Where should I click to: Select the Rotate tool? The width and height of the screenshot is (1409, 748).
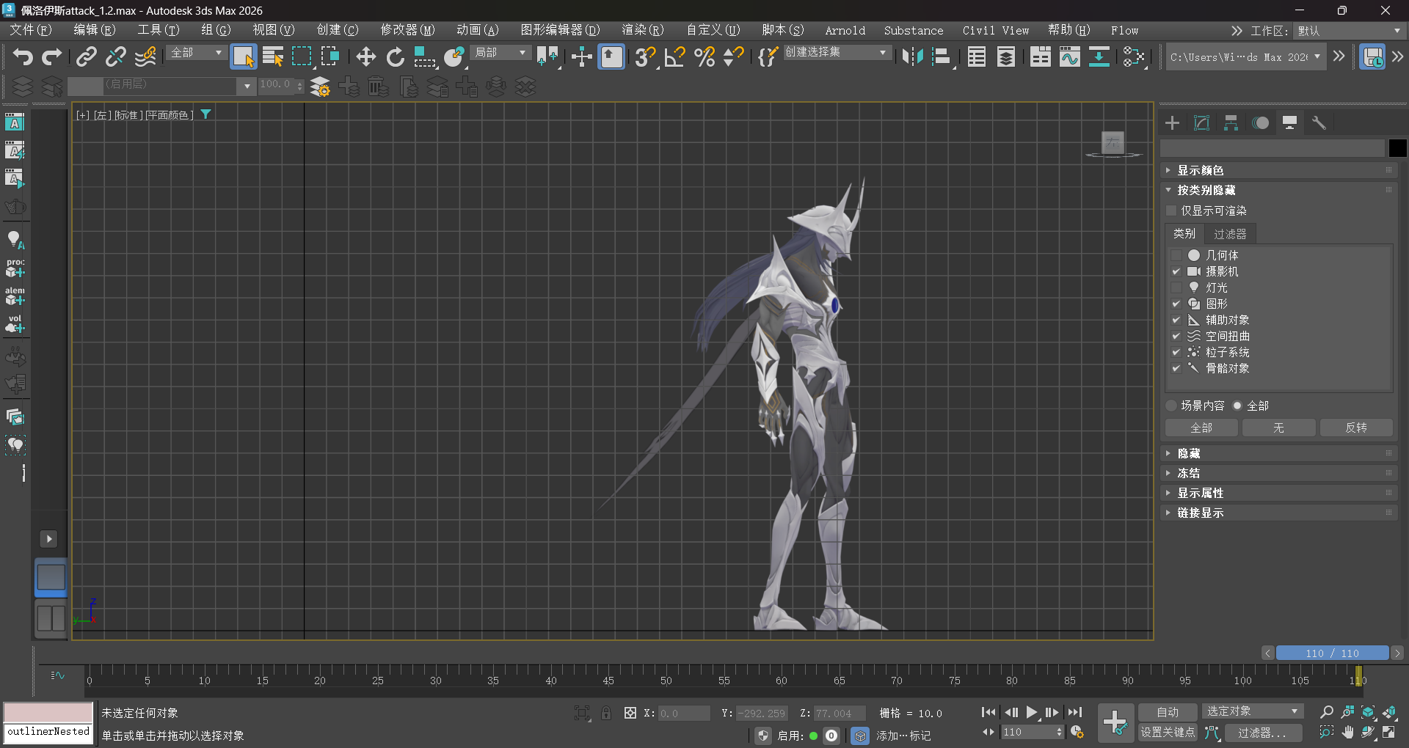point(395,56)
